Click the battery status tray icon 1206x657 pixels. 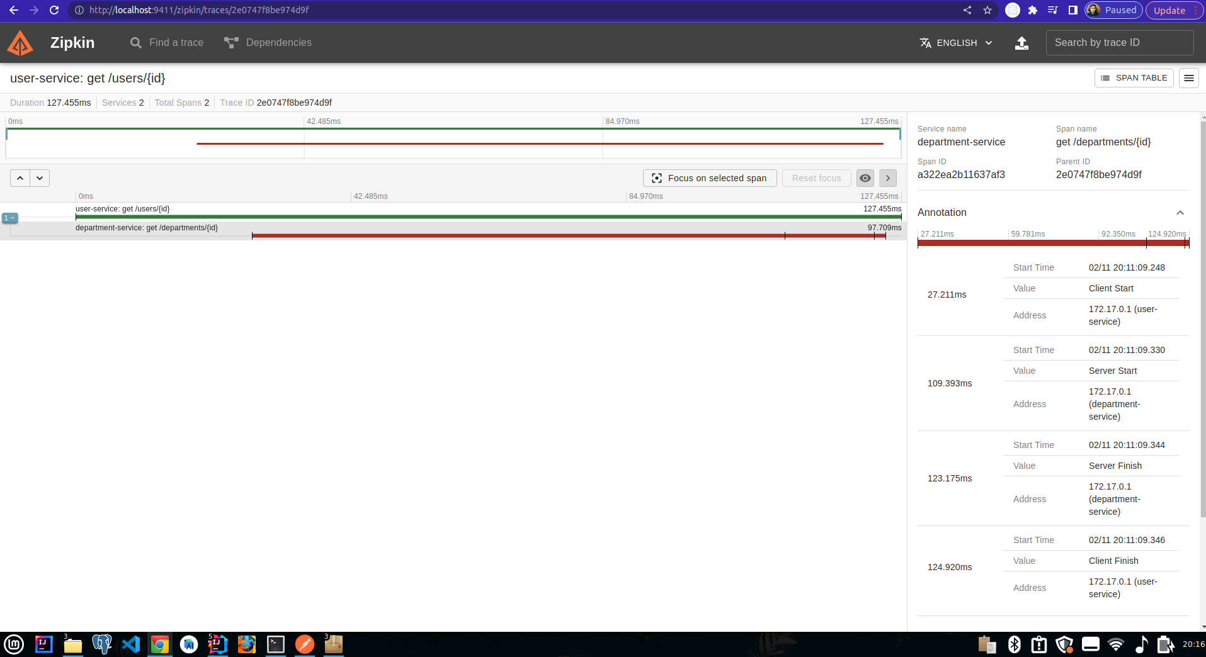click(1166, 644)
